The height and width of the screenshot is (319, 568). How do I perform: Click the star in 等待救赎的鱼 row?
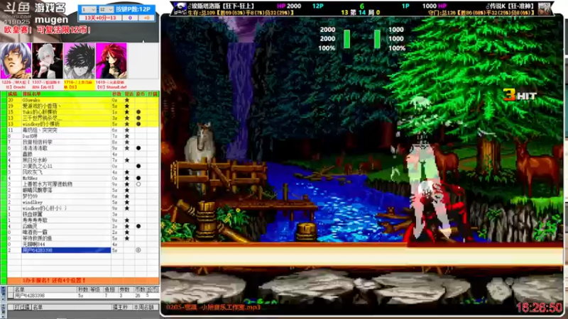(127, 238)
